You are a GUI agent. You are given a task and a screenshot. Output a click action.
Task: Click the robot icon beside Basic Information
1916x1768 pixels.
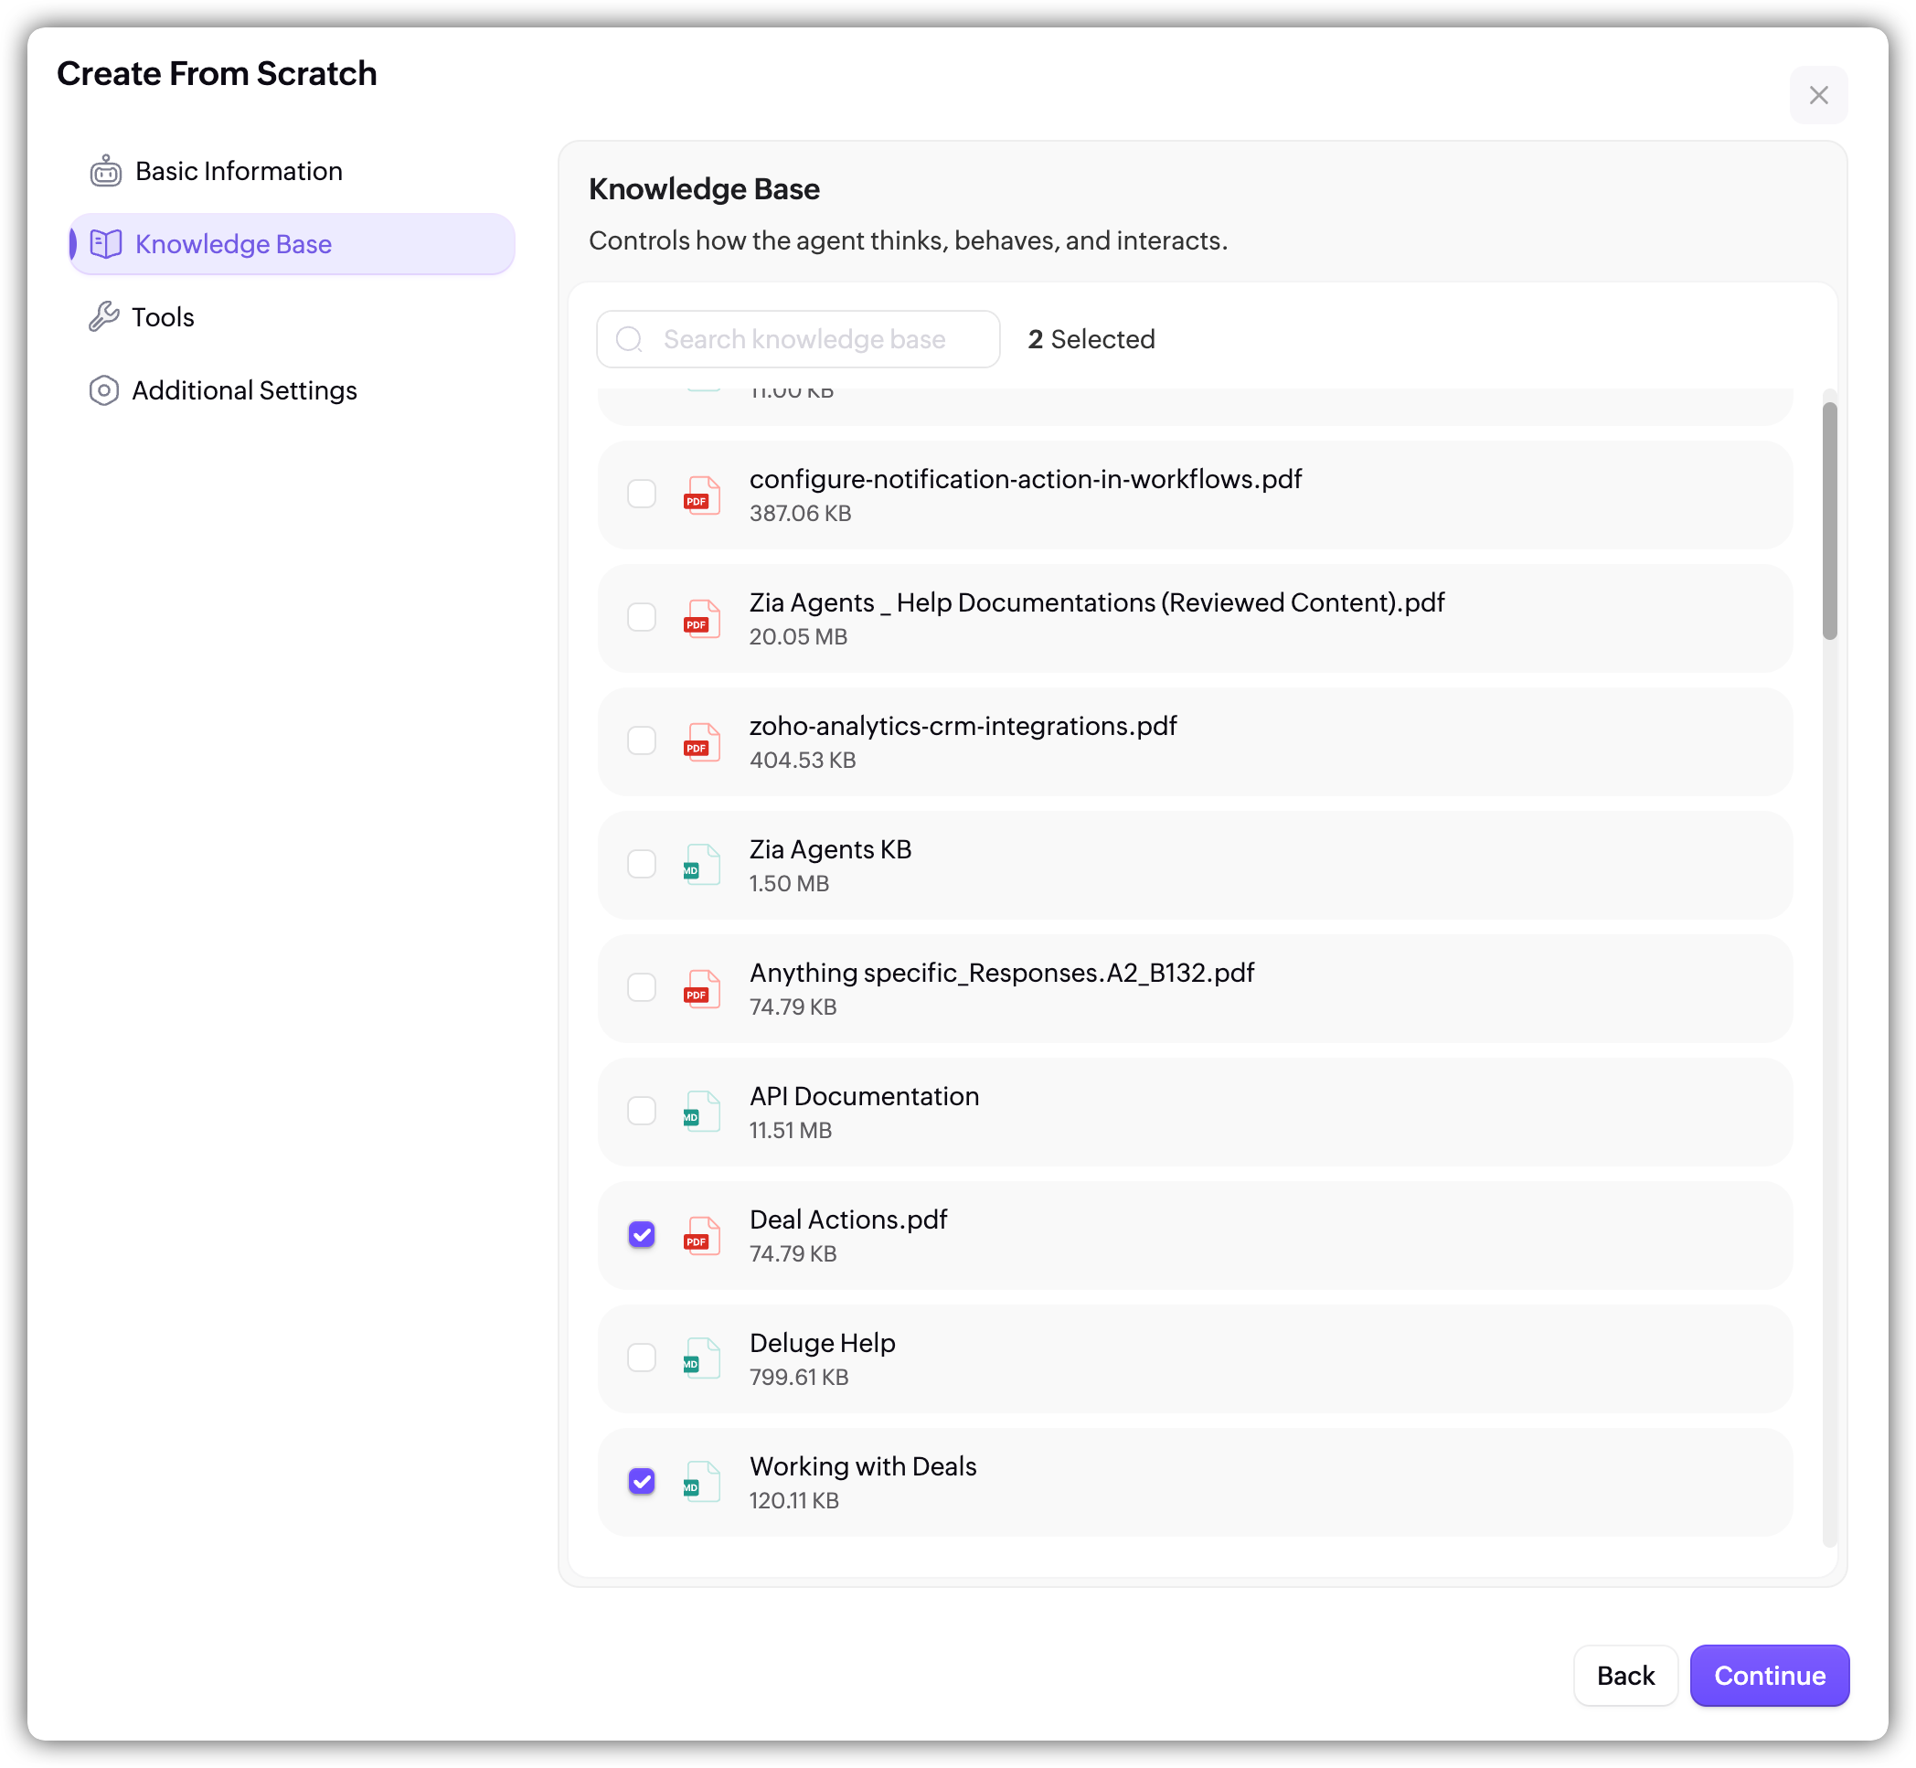pyautogui.click(x=105, y=171)
